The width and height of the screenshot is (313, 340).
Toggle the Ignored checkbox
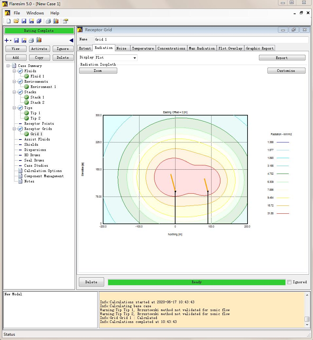289,282
